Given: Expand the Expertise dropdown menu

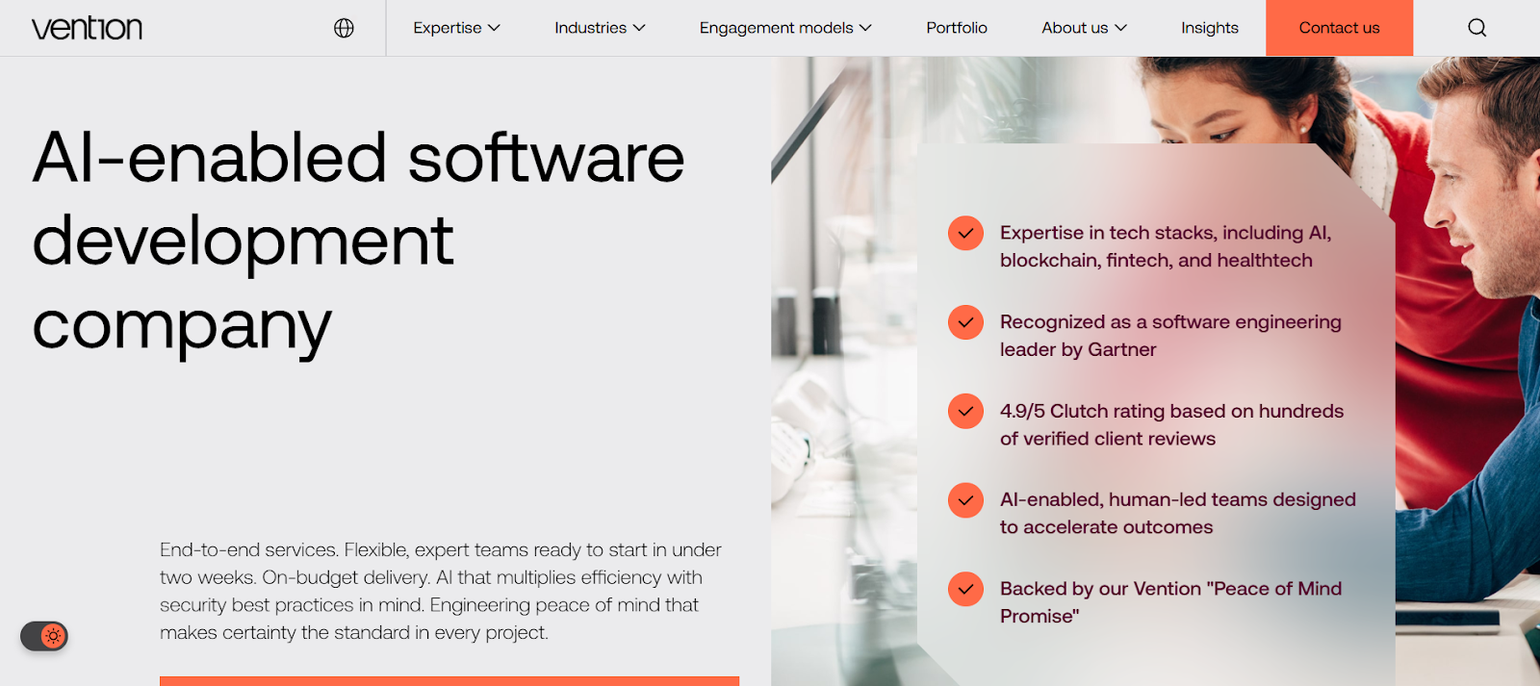Looking at the screenshot, I should pyautogui.click(x=456, y=28).
